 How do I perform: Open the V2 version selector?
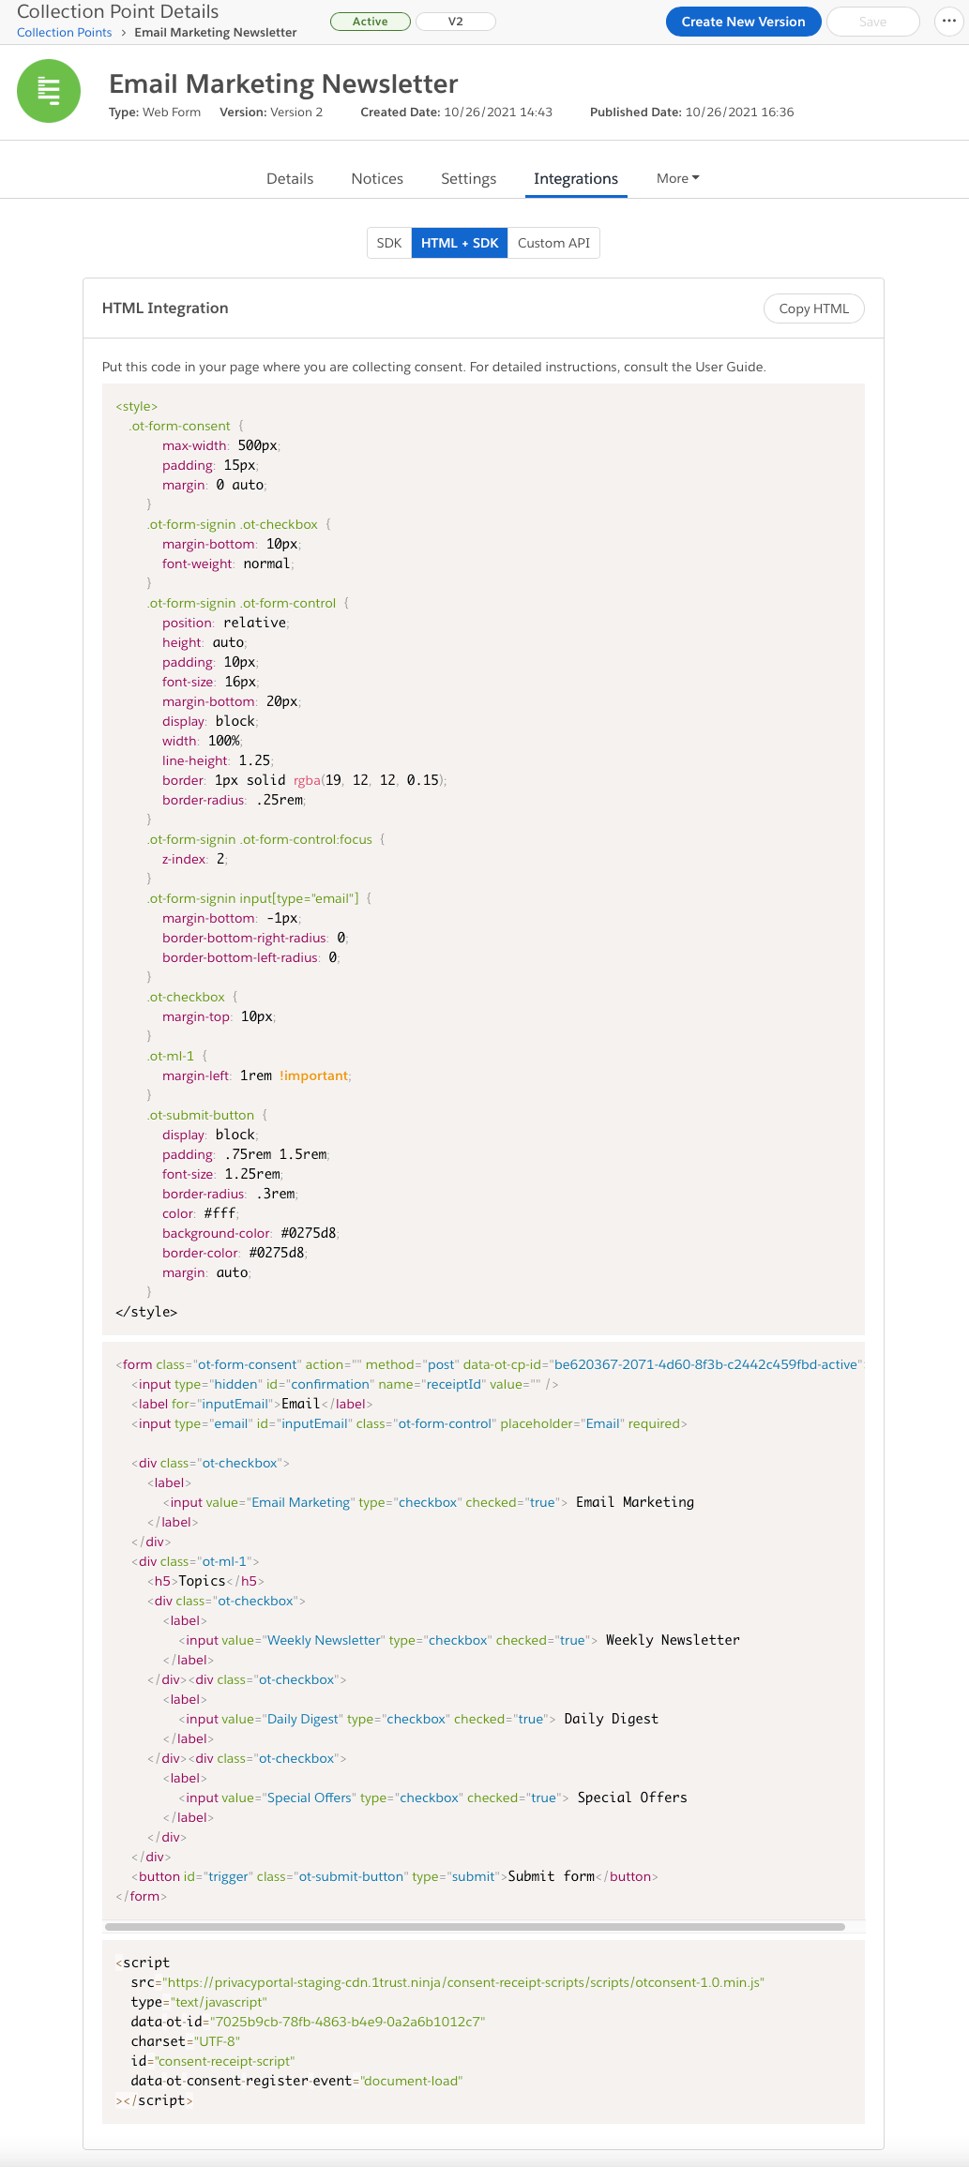455,22
